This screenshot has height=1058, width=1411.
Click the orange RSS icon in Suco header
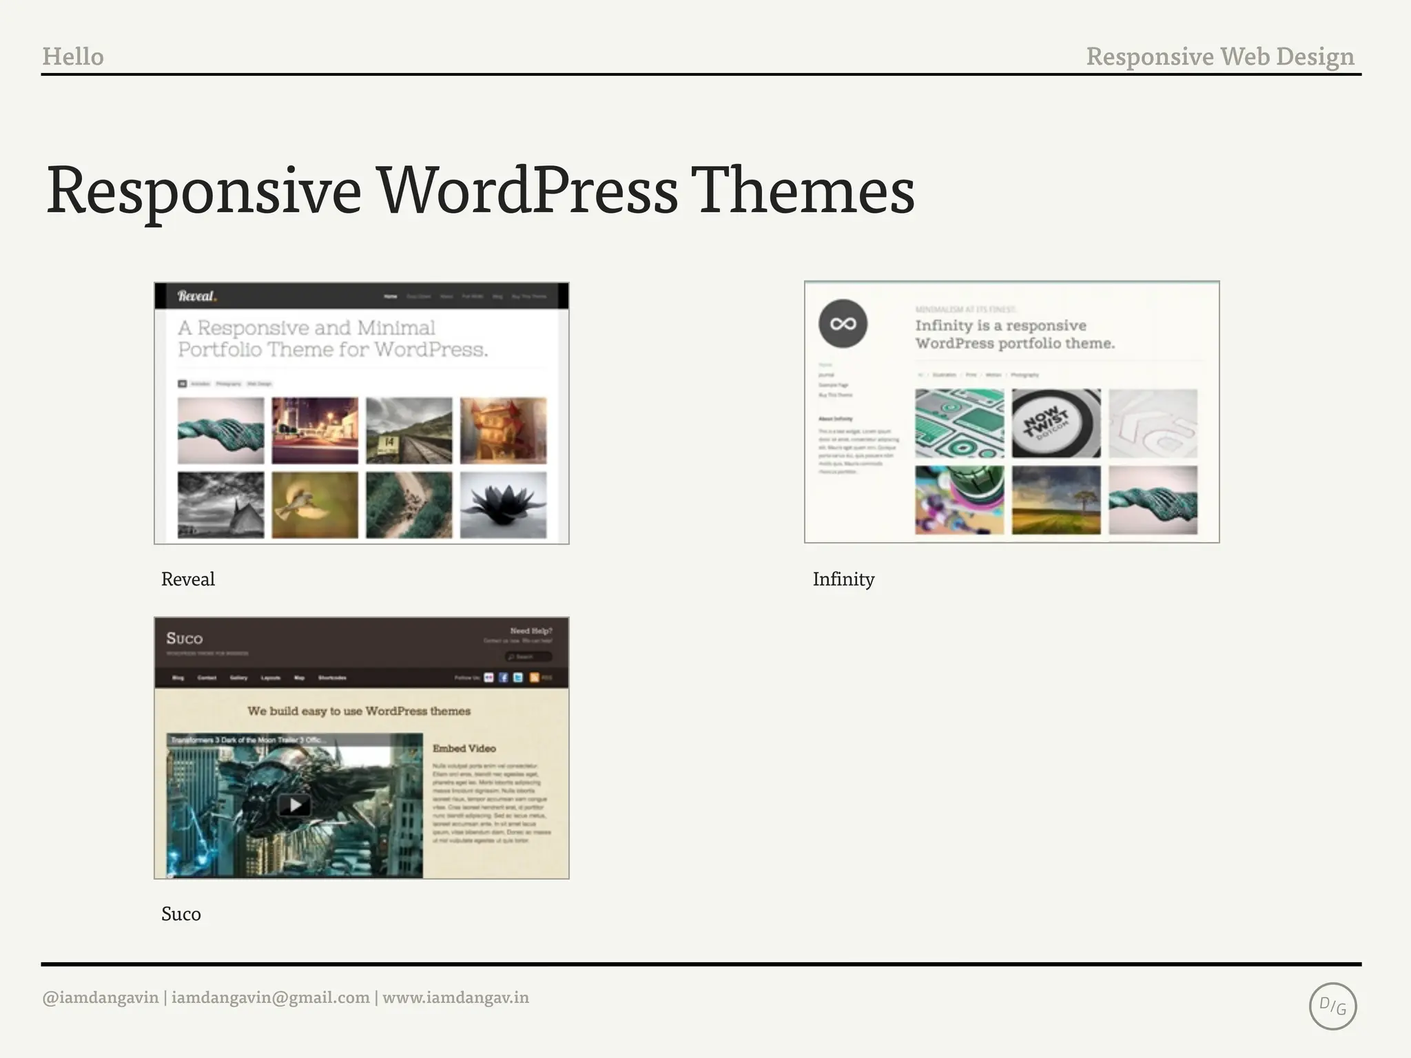(535, 678)
